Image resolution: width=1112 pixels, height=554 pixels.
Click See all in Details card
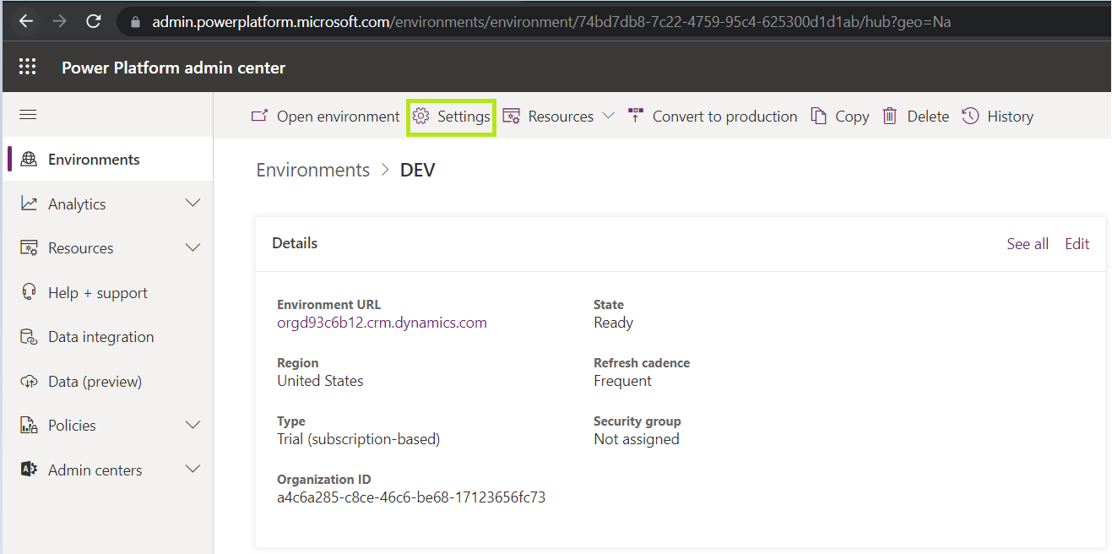click(x=1028, y=244)
